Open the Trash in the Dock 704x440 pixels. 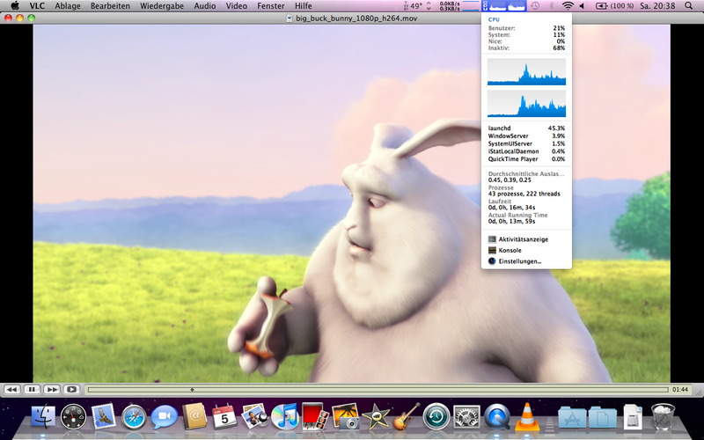(x=663, y=416)
